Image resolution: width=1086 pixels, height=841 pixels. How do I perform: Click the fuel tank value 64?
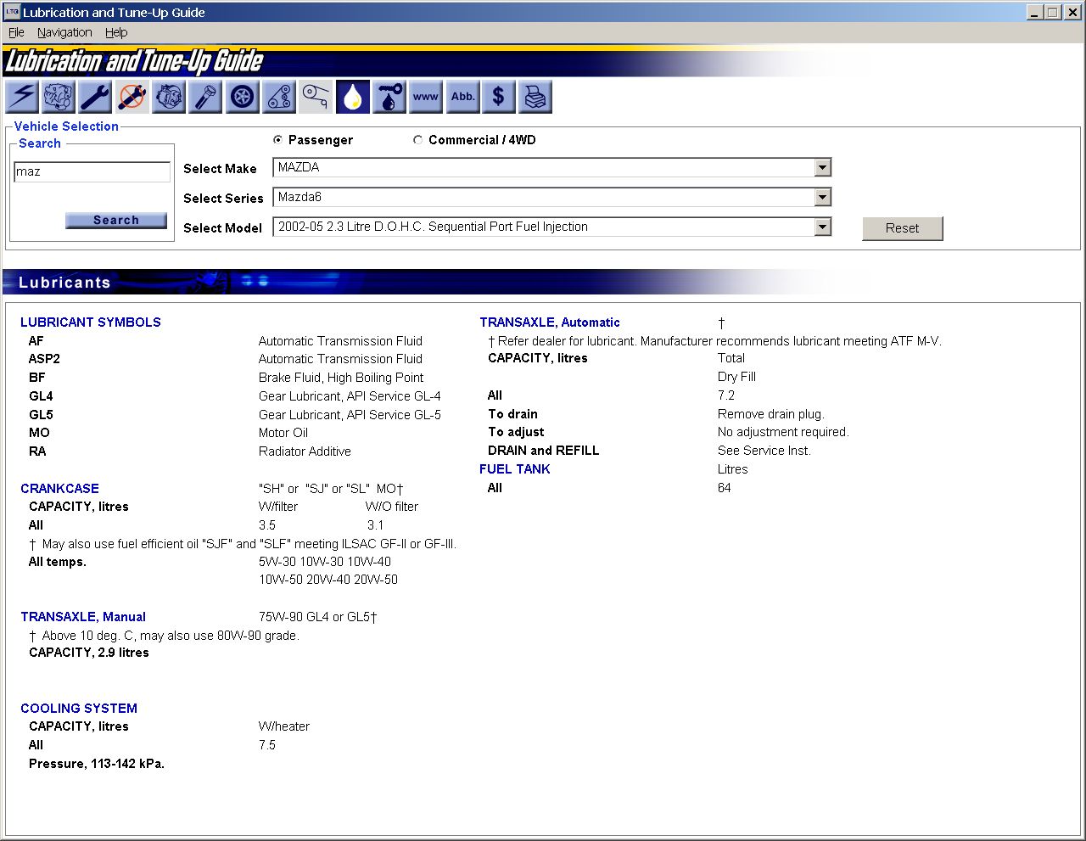(725, 488)
